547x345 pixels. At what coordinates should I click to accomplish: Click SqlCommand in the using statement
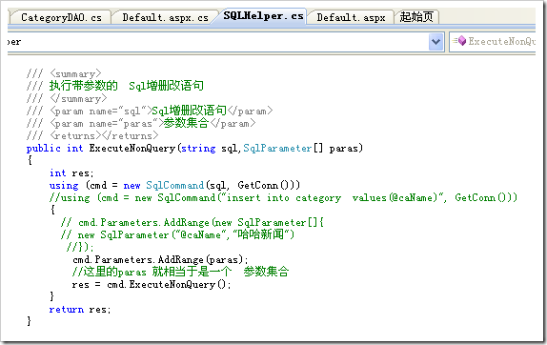(x=174, y=185)
